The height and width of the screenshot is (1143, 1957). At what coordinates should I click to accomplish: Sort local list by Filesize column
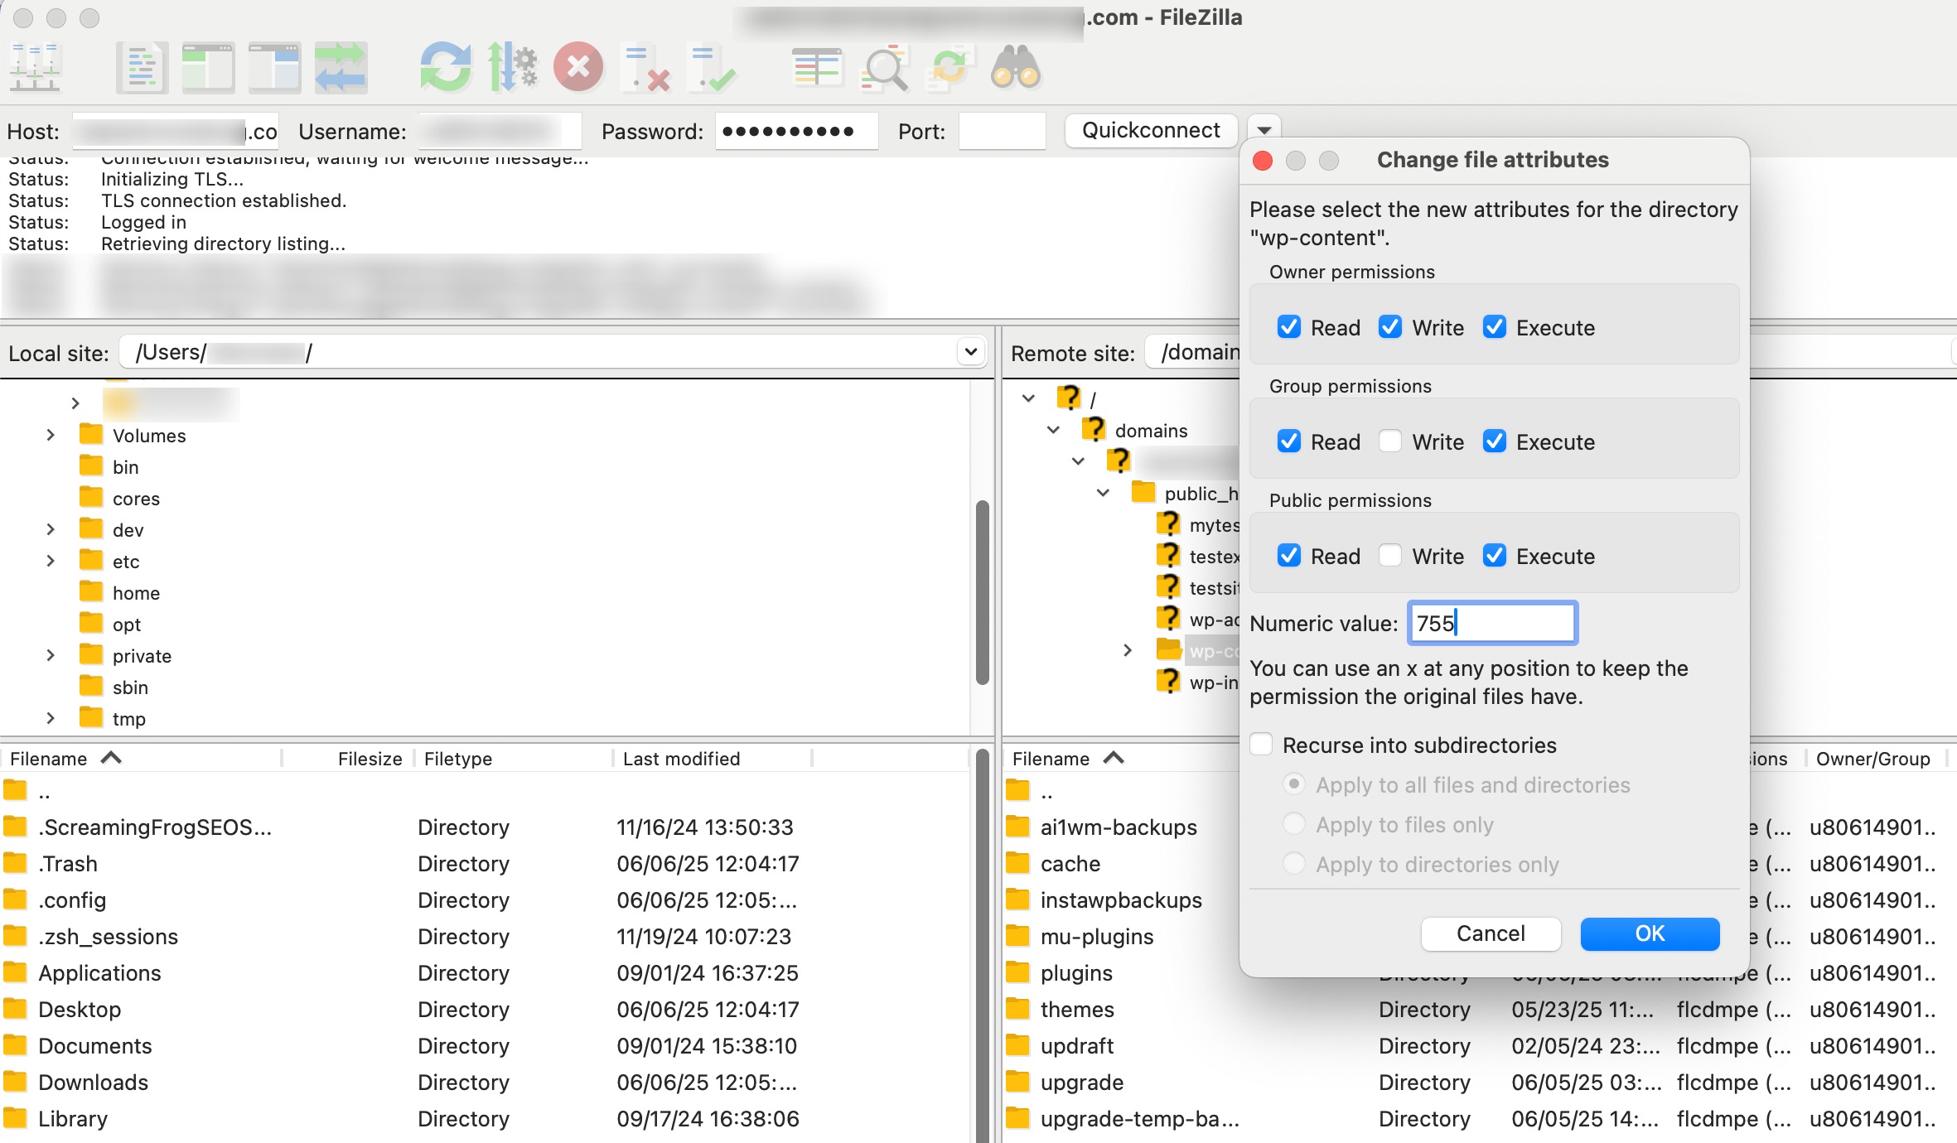370,759
